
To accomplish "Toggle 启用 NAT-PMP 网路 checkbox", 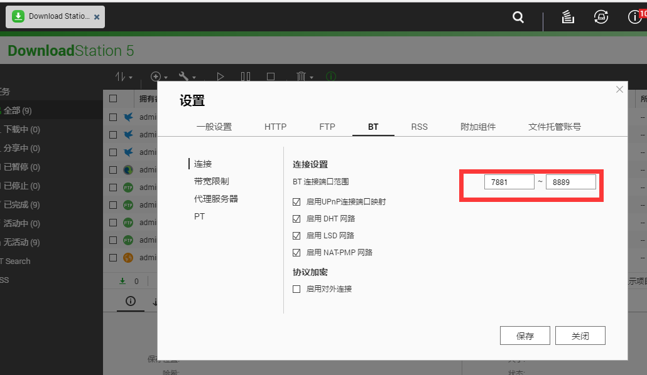I will (x=296, y=253).
